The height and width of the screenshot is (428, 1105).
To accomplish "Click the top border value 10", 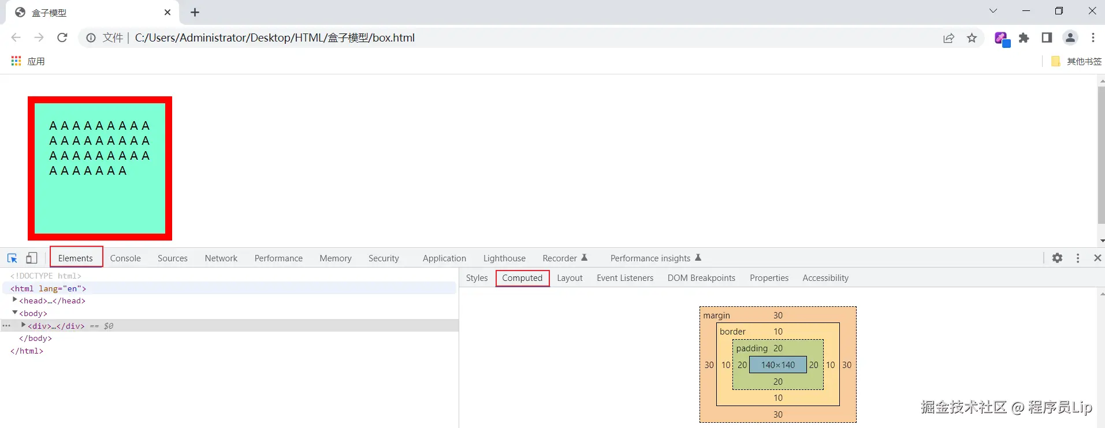I will [778, 331].
